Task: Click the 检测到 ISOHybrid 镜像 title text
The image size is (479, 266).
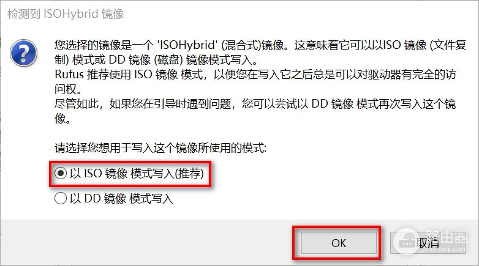Action: click(66, 14)
